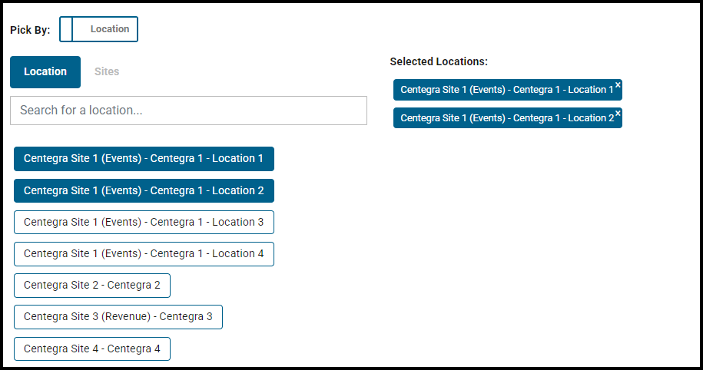This screenshot has width=703, height=370.
Task: Click the 'Pick By:' label
Action: tap(30, 30)
